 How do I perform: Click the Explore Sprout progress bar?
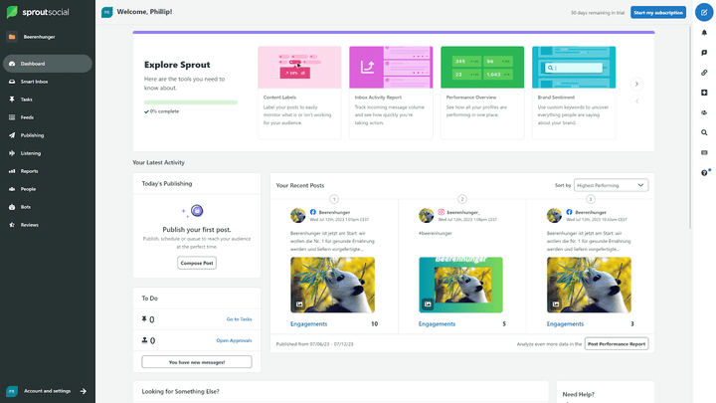tap(191, 101)
